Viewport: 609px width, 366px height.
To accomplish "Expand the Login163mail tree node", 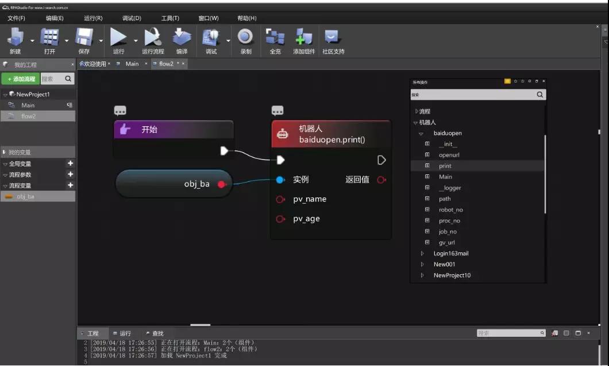I will click(x=422, y=254).
